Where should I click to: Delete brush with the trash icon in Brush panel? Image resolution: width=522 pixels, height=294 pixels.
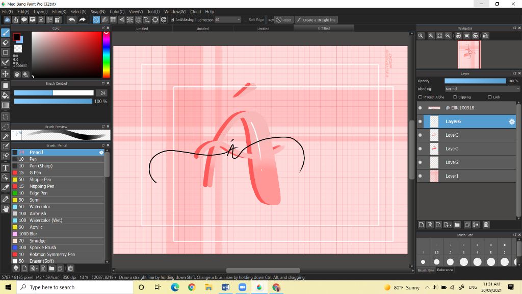(x=70, y=268)
